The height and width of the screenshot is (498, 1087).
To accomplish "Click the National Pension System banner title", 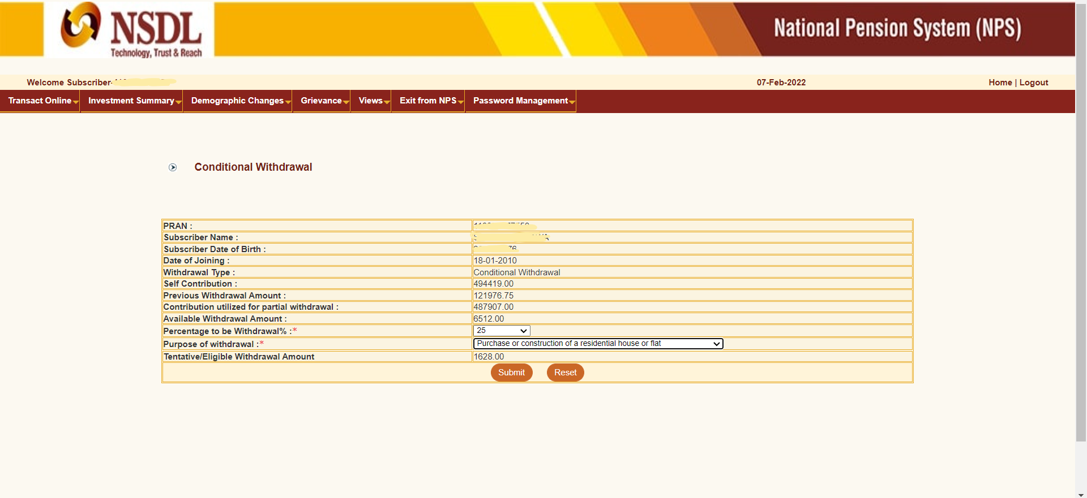I will [x=897, y=28].
